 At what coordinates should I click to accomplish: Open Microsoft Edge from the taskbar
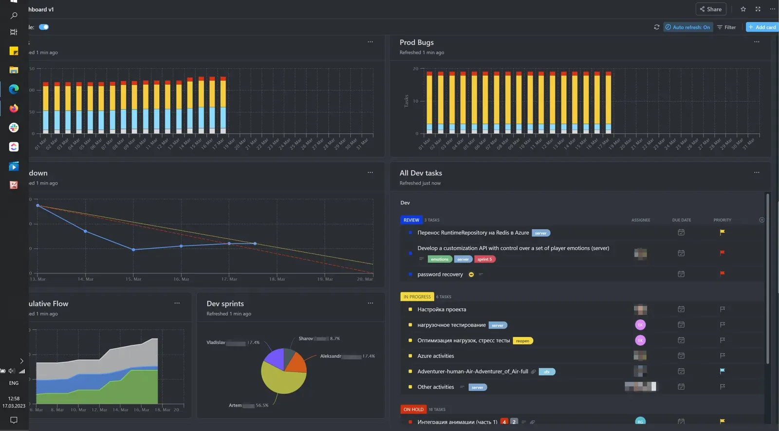coord(14,89)
